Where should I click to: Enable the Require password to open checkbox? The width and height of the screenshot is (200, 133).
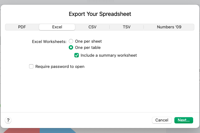click(x=31, y=66)
